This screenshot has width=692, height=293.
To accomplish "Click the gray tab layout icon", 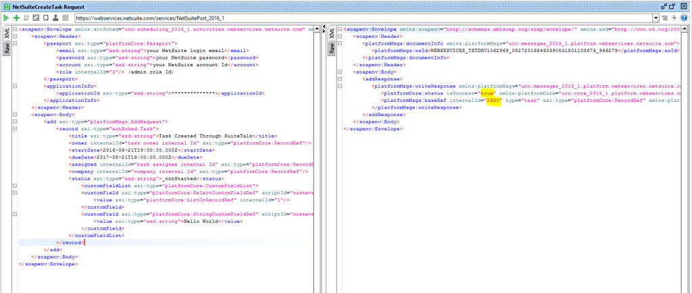I will click(665, 18).
